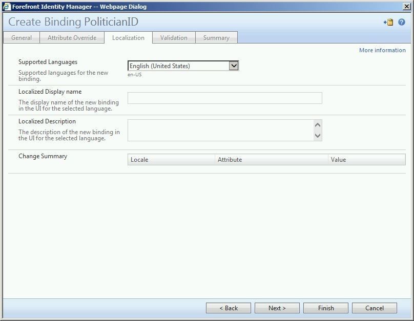Click the Localized Display name field
The image size is (414, 321).
pos(225,98)
